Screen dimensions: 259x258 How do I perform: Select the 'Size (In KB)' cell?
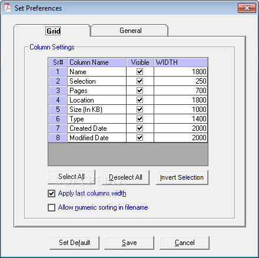point(97,110)
